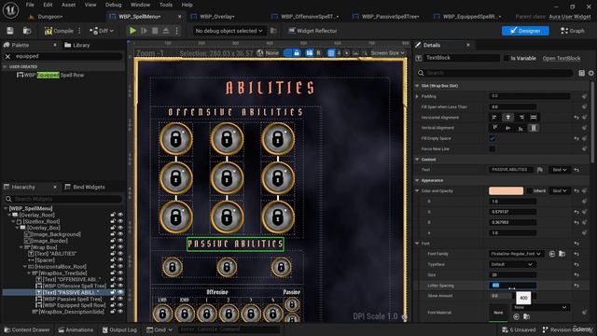This screenshot has height=336, width=597.
Task: Select [WrapBox_DescriptionSide] in Hierarchy
Action: click(x=71, y=312)
